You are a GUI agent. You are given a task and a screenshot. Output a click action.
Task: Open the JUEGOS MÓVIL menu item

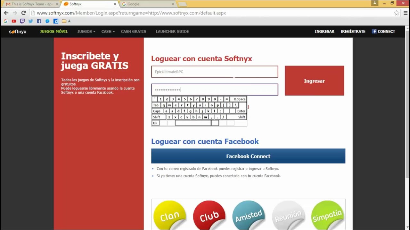pos(54,31)
